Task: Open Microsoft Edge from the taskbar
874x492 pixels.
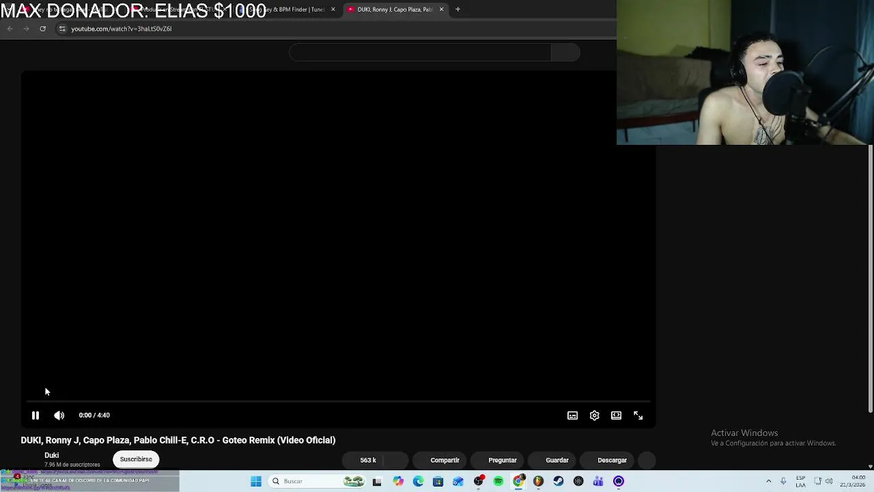Action: [418, 481]
